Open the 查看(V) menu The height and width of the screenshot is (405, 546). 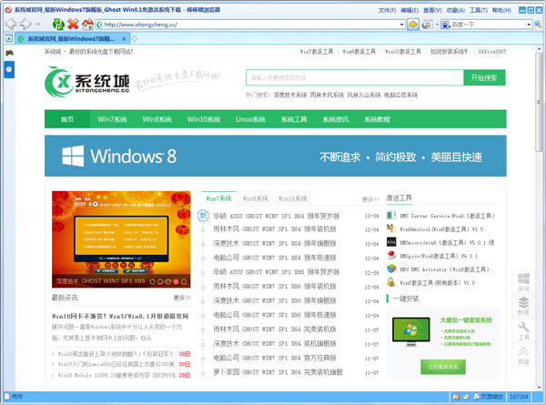pyautogui.click(x=432, y=10)
